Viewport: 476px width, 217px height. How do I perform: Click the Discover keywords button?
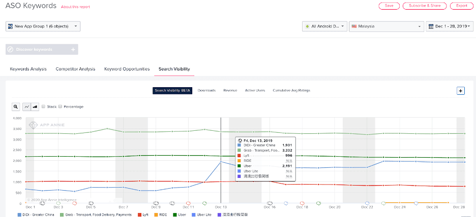click(42, 49)
